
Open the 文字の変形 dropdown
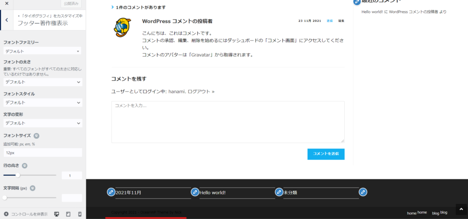tap(43, 123)
